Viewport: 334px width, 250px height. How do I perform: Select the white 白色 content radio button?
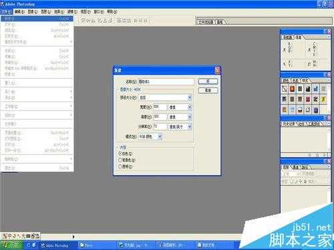(x=120, y=153)
